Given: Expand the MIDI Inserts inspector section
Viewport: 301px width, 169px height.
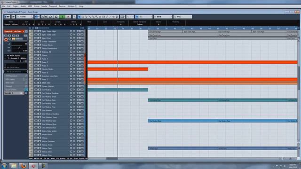Looking at the screenshot, I should coord(16,79).
